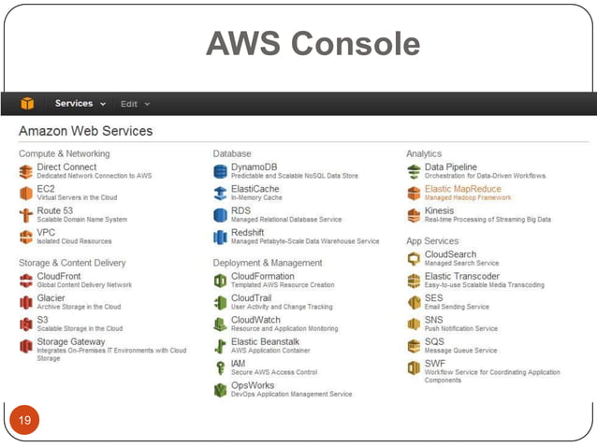Screen dimensions: 597x447
Task: Open the Storage Gateway link
Action: [71, 341]
